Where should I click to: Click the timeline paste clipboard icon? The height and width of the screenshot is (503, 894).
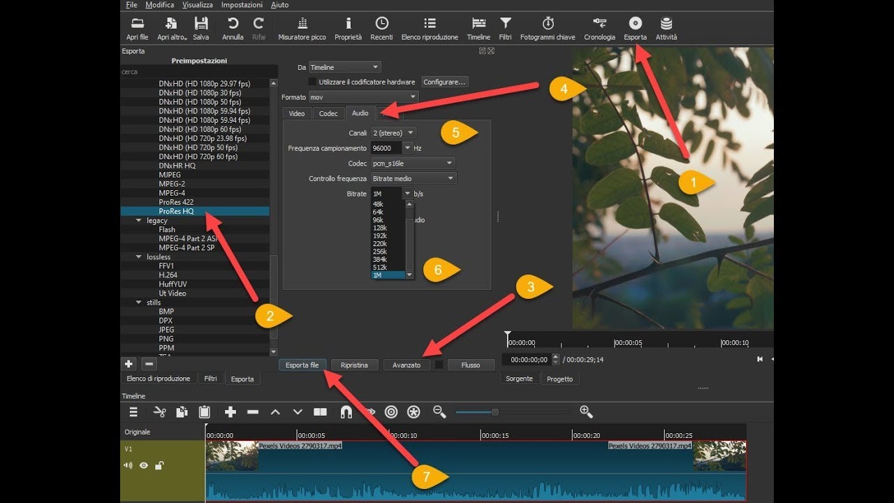pos(205,412)
